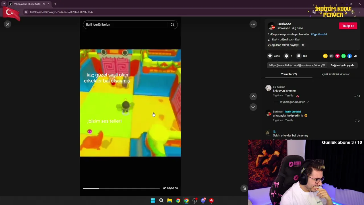The height and width of the screenshot is (205, 364).
Task: Close the TikTok video viewer with X
Action: 8,24
